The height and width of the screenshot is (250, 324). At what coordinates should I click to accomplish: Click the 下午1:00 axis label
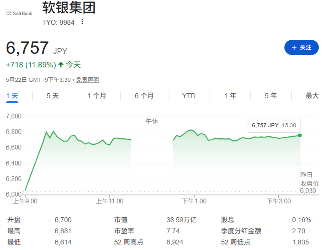click(194, 201)
